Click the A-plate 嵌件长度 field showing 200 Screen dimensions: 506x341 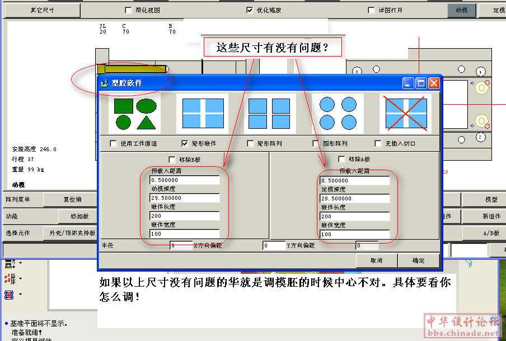(355, 216)
